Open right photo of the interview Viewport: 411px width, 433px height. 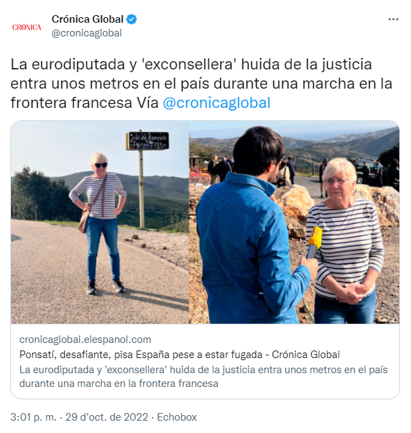point(294,222)
